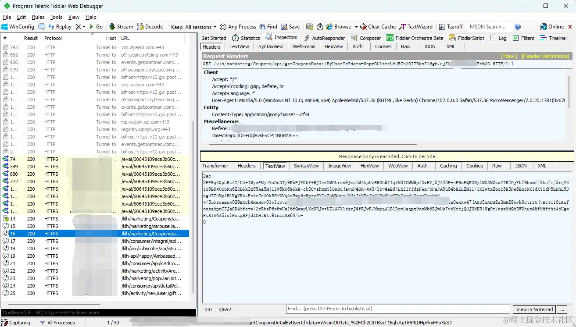Viewport: 576px width, 327px height.
Task: Open the FiddlerScript tab
Action: click(x=466, y=38)
